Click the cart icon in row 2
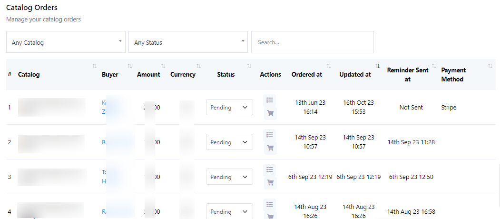The image size is (500, 219). [270, 148]
